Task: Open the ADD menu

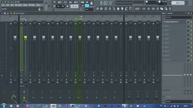Action: point(12,5)
